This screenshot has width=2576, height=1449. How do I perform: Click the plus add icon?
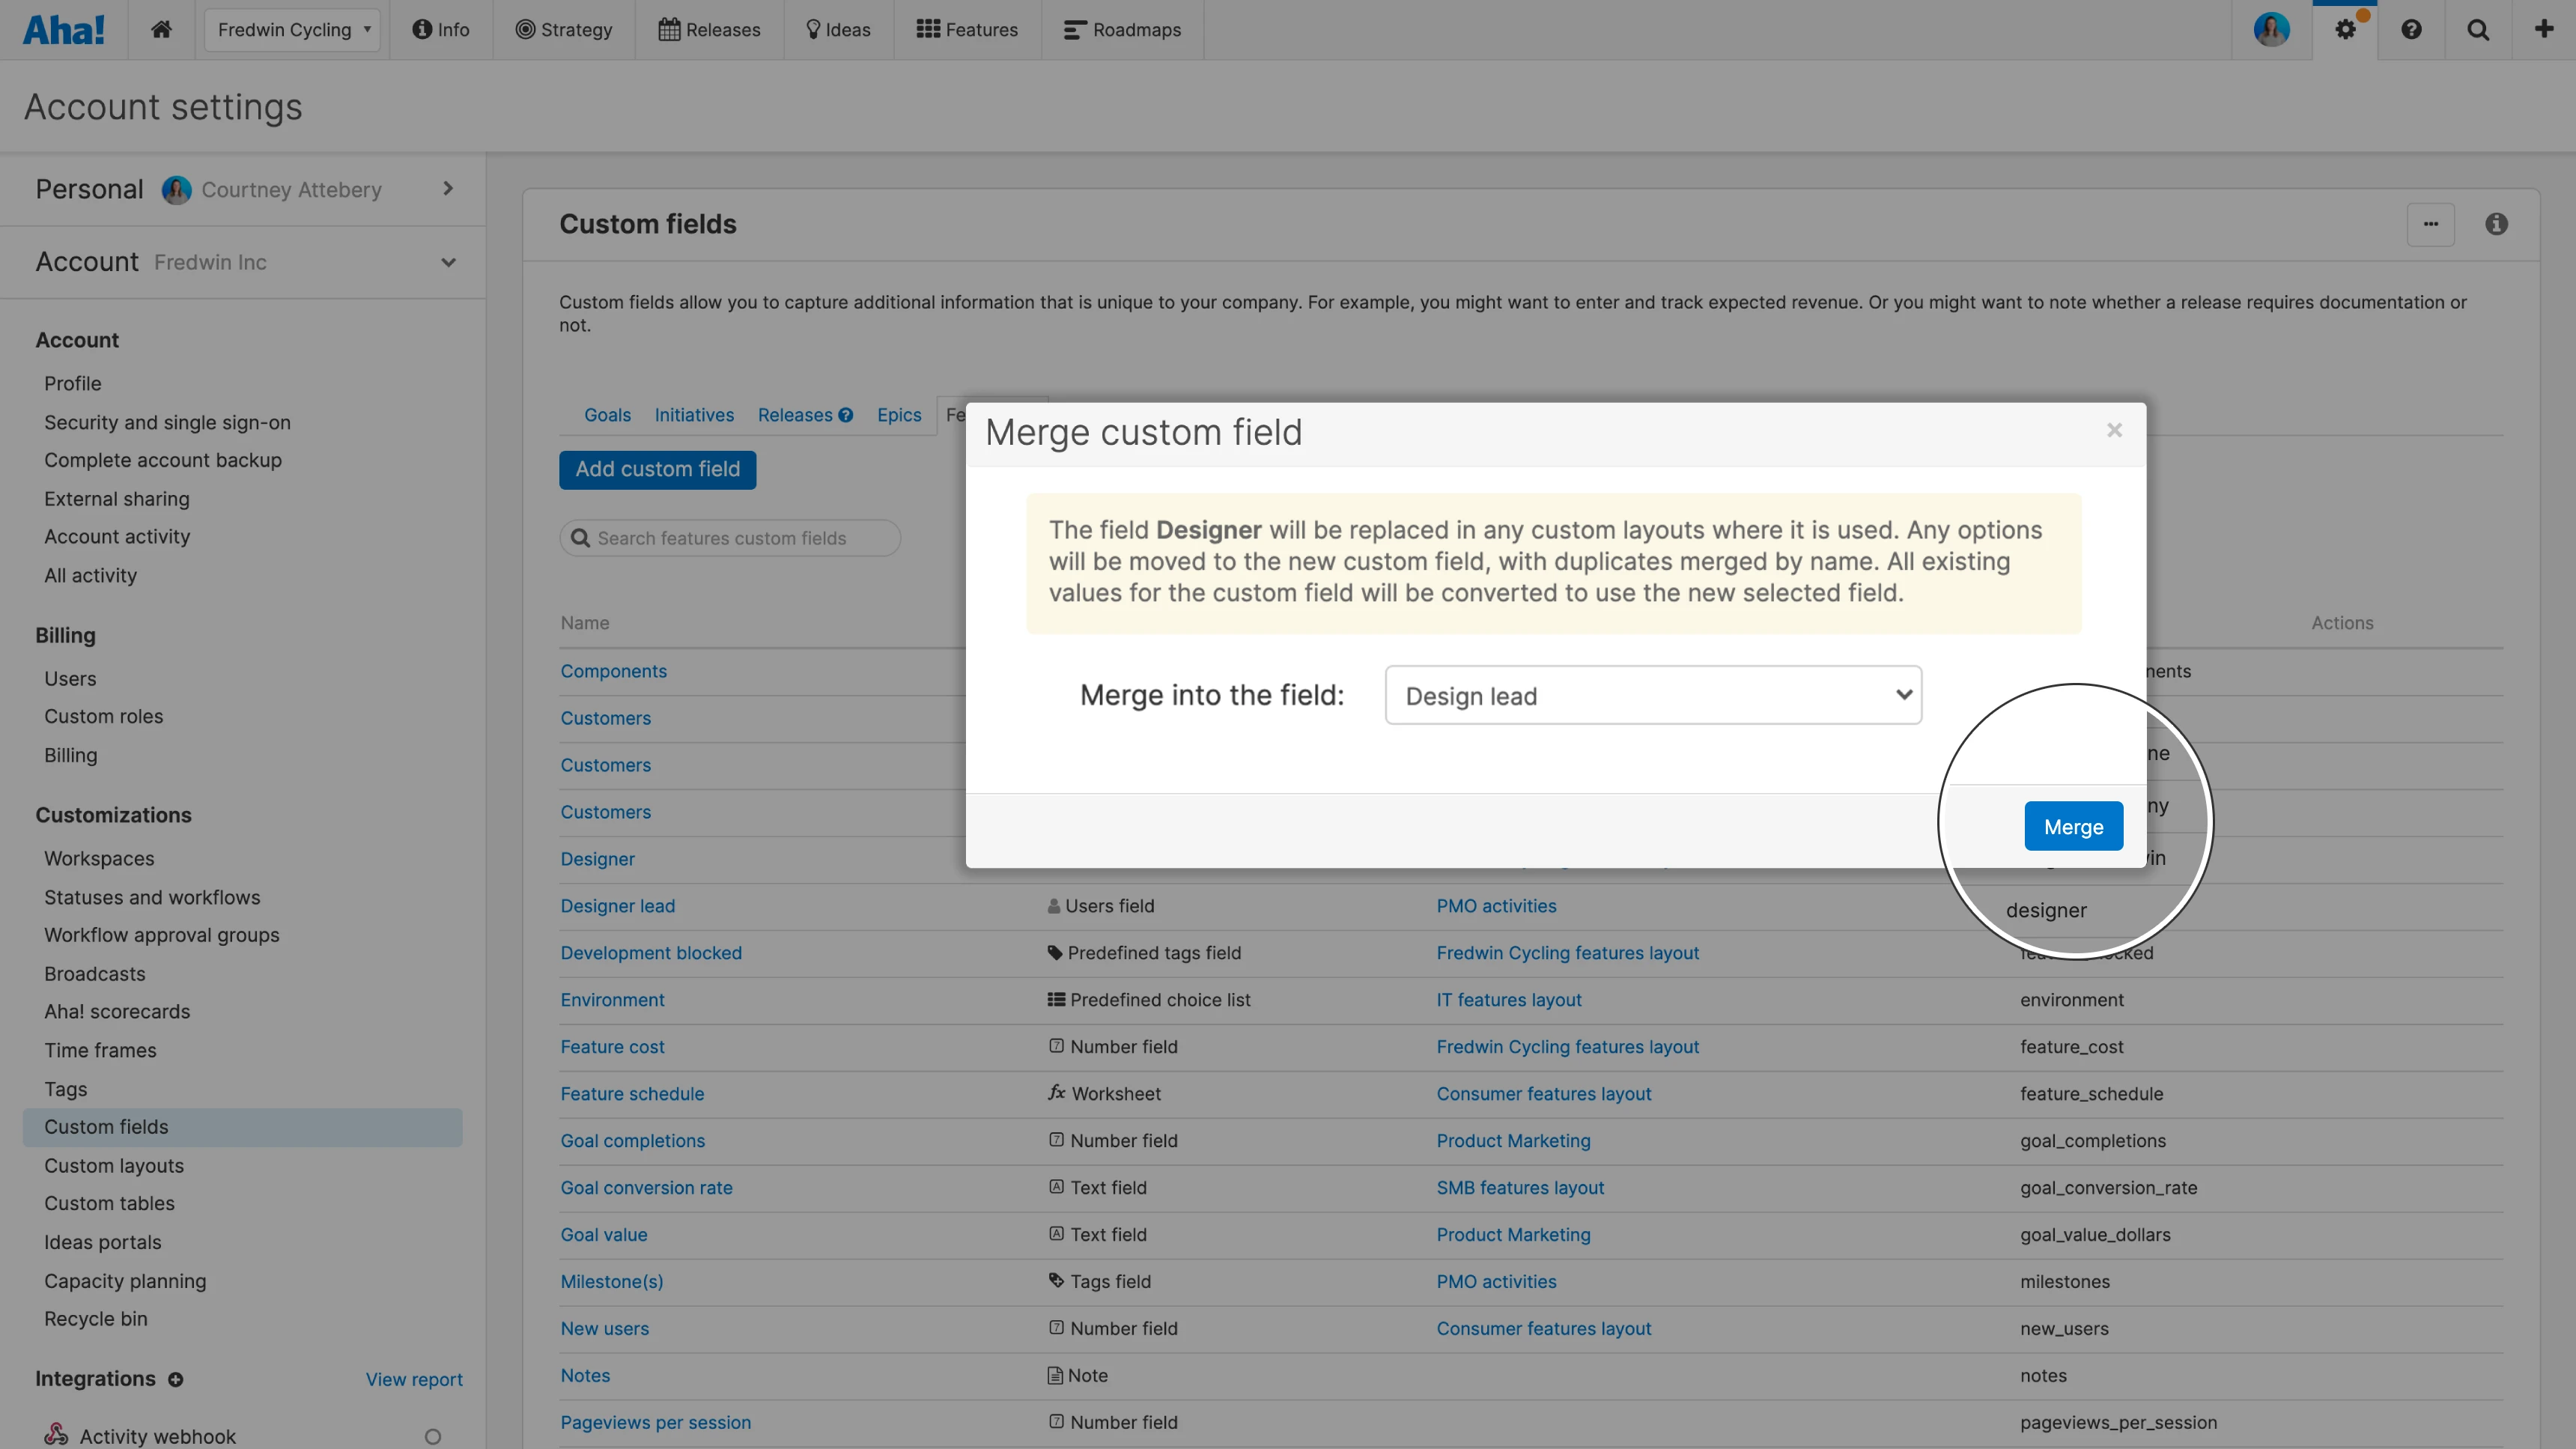point(2544,29)
